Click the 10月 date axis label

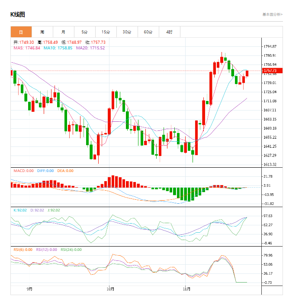tap(110, 289)
